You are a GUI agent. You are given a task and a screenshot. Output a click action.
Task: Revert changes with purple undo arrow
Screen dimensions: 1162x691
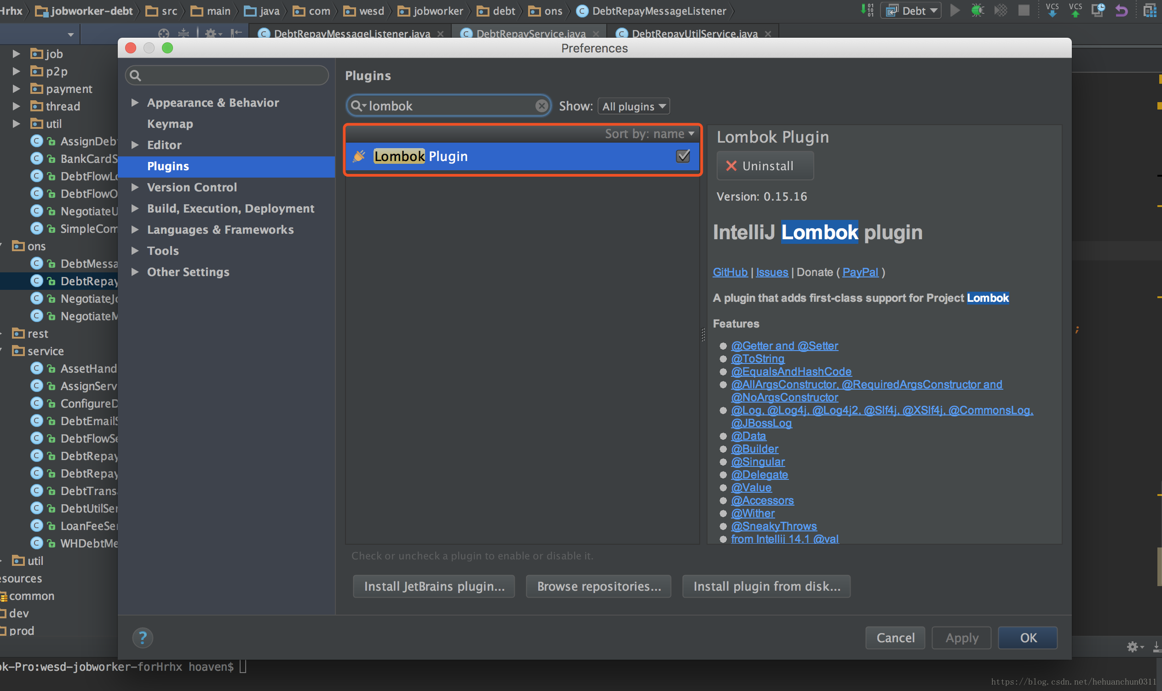1122,10
